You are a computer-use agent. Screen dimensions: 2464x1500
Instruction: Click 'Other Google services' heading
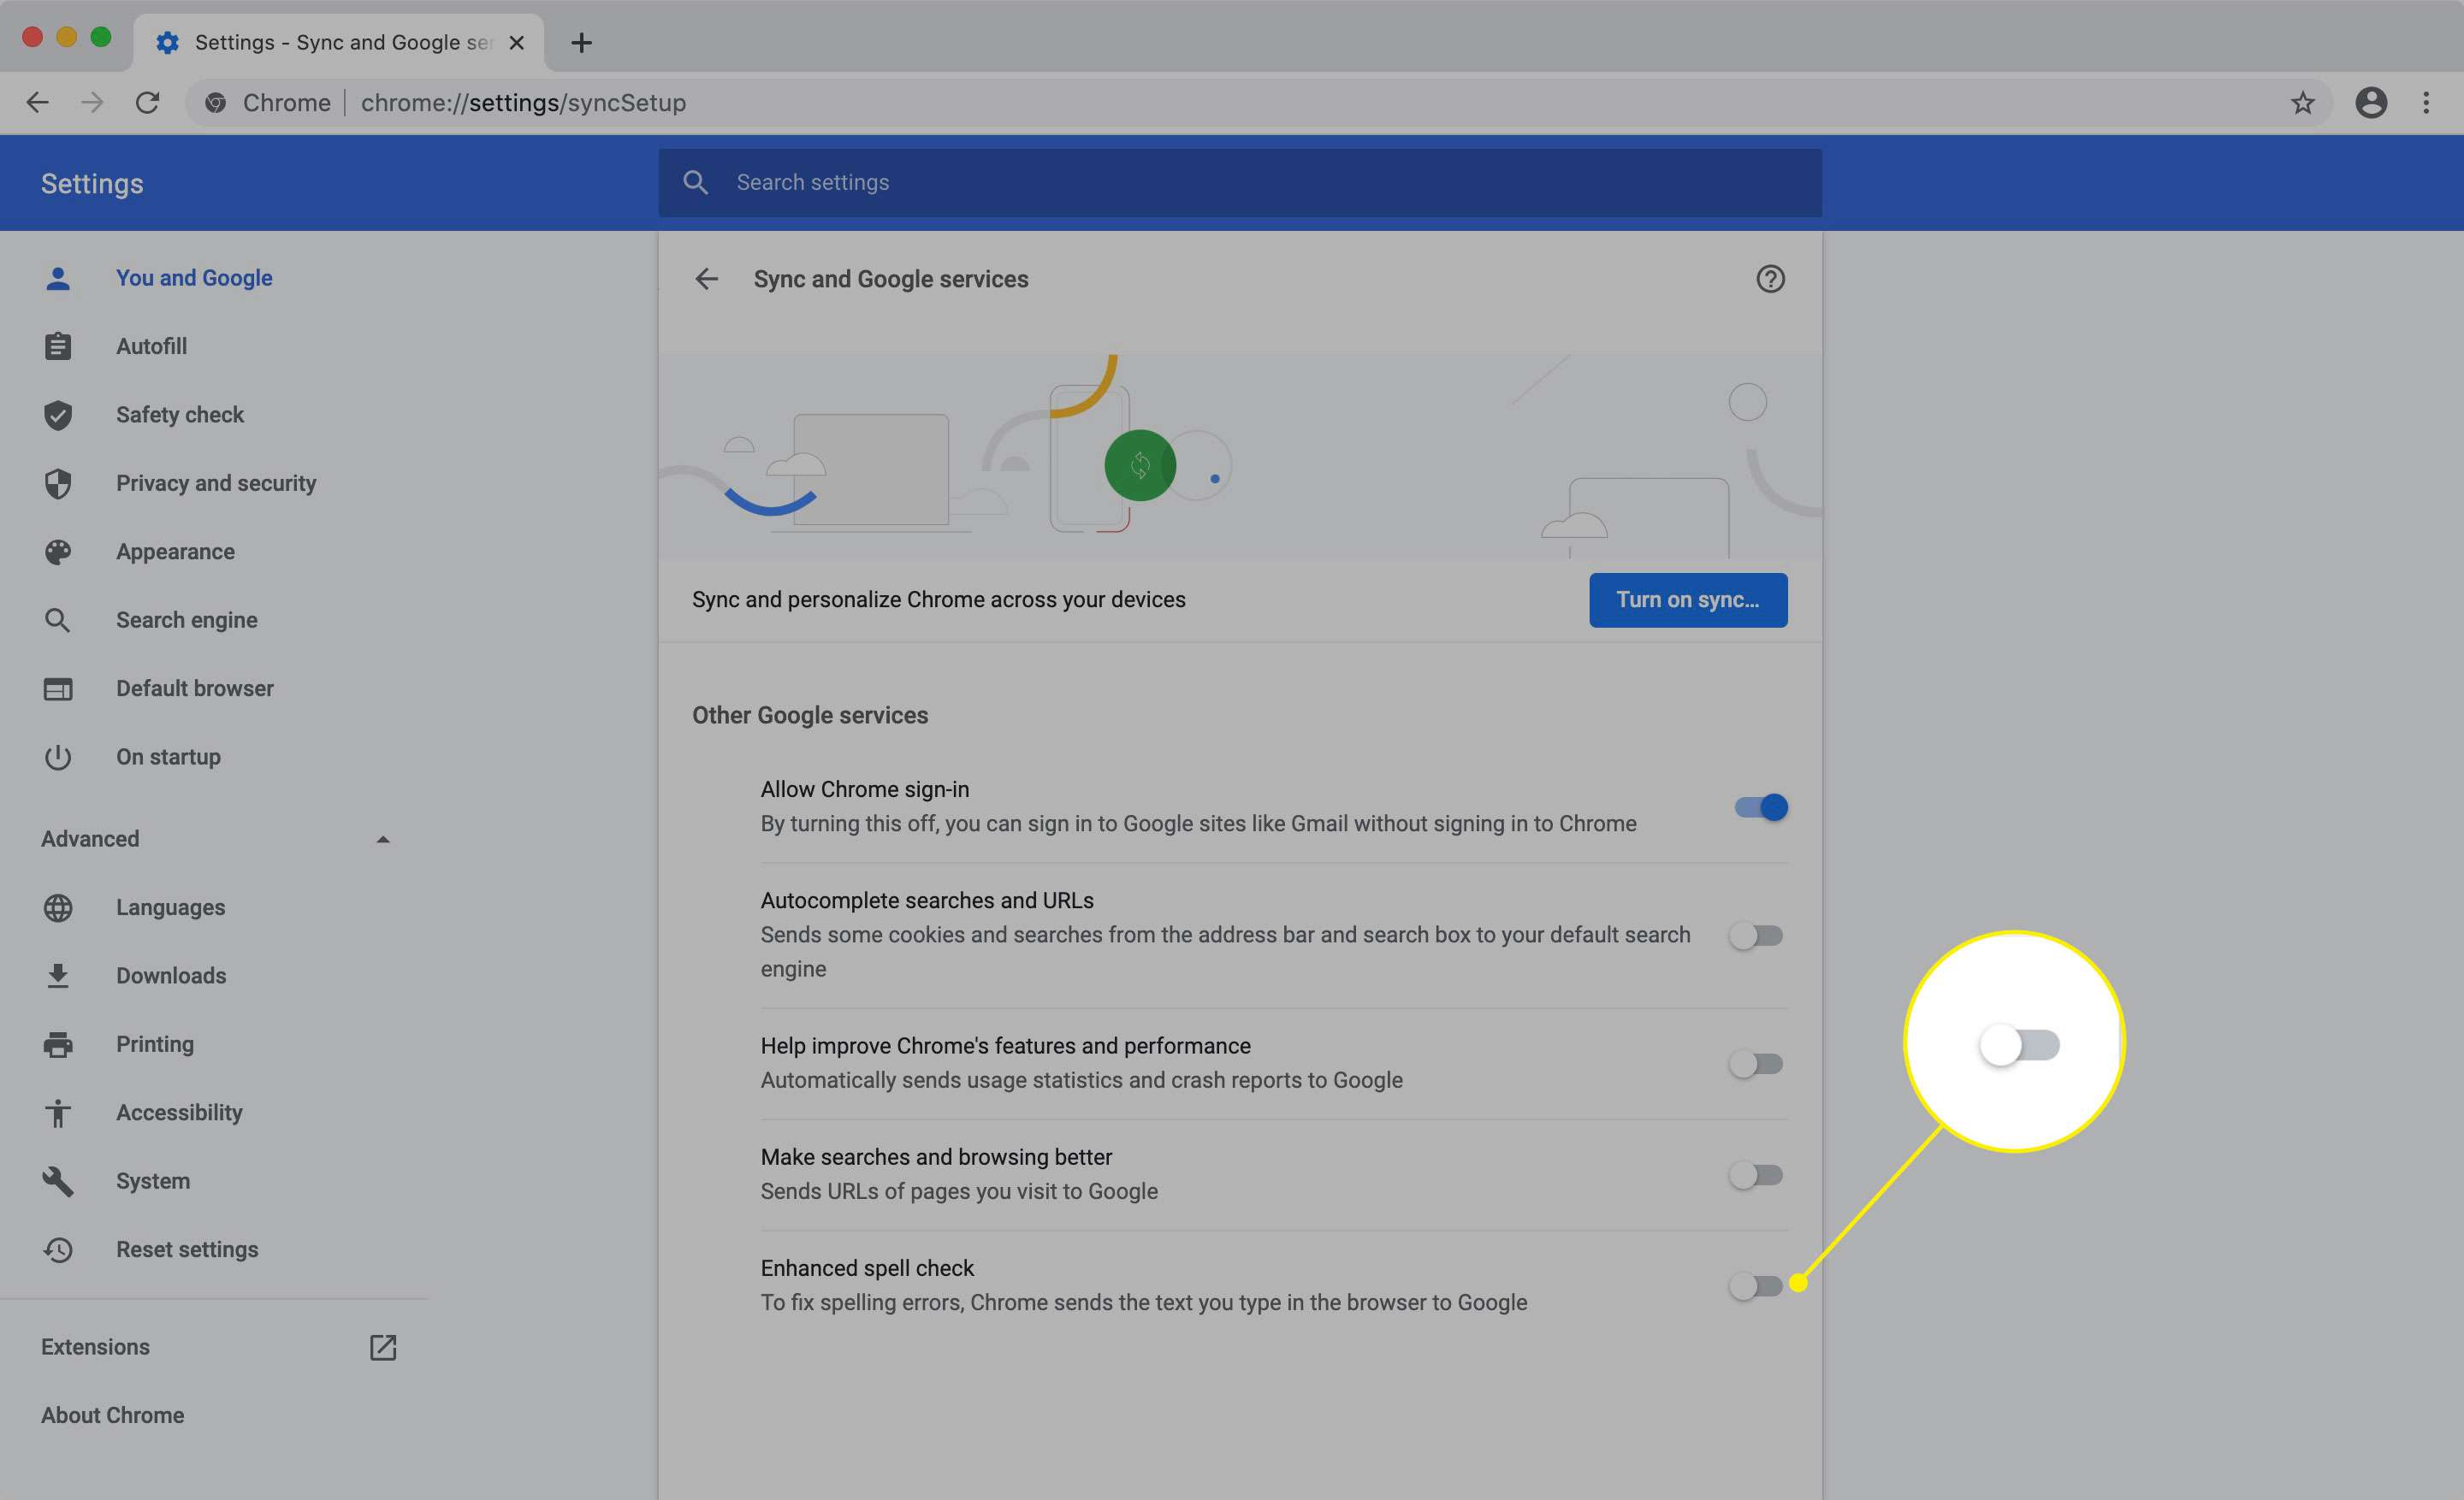click(810, 716)
